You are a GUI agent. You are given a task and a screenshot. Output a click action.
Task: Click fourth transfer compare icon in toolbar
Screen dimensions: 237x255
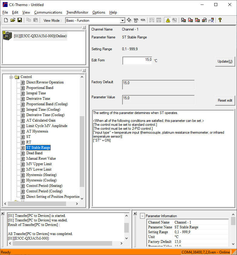tap(204, 20)
